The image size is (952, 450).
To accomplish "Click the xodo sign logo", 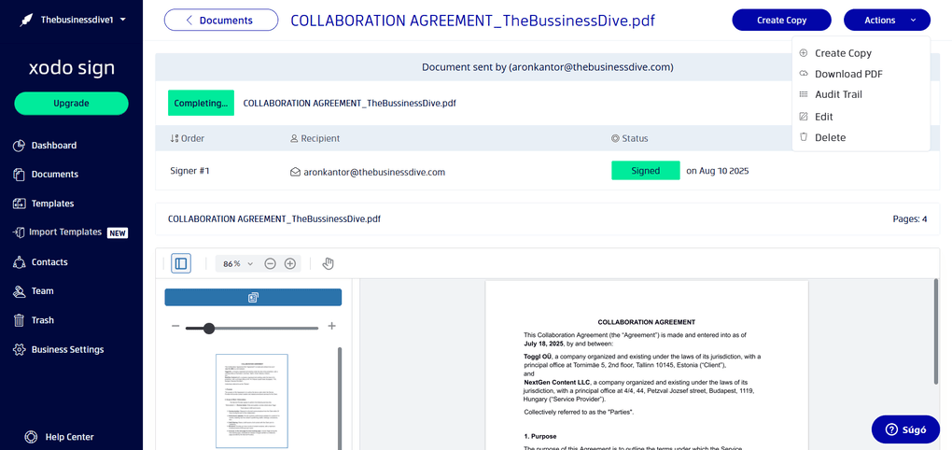I will pos(72,67).
